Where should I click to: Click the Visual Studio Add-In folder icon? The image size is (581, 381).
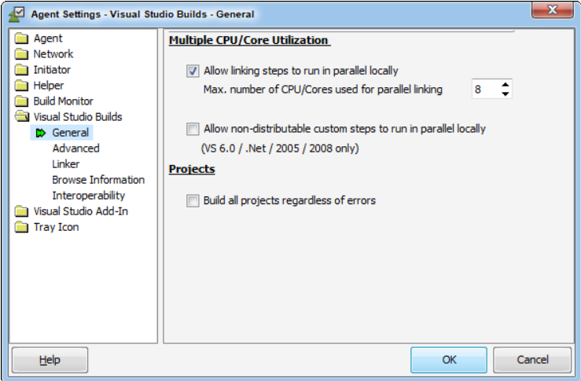(22, 211)
